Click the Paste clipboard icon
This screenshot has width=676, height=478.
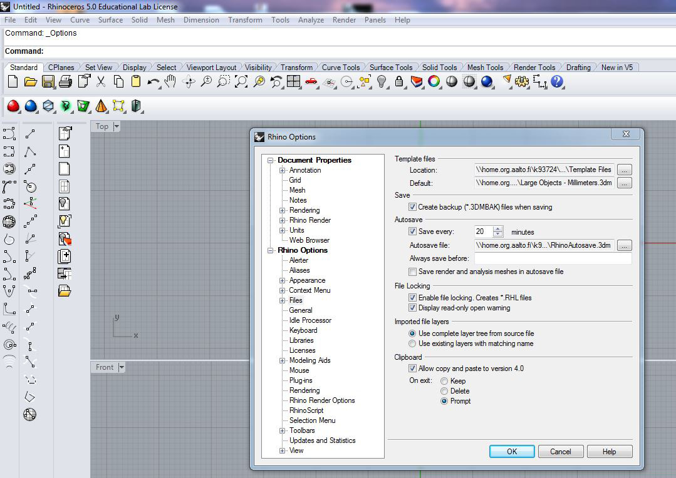point(136,81)
